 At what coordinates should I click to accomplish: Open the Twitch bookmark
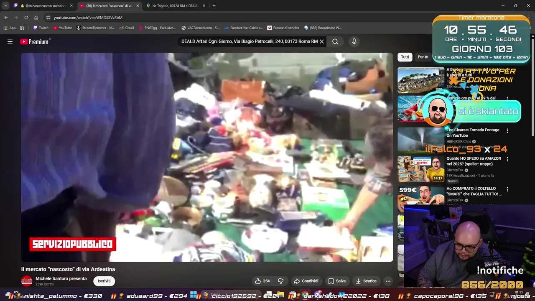click(x=41, y=28)
